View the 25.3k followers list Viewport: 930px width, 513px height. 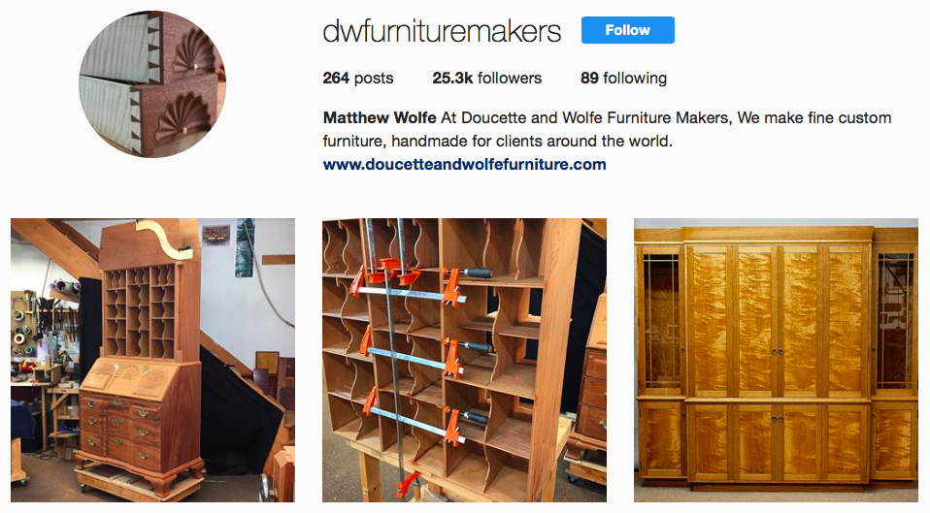(x=487, y=79)
